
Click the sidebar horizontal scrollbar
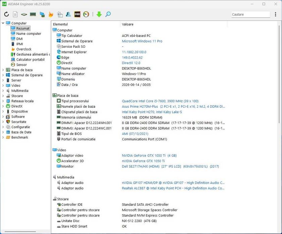20,231
